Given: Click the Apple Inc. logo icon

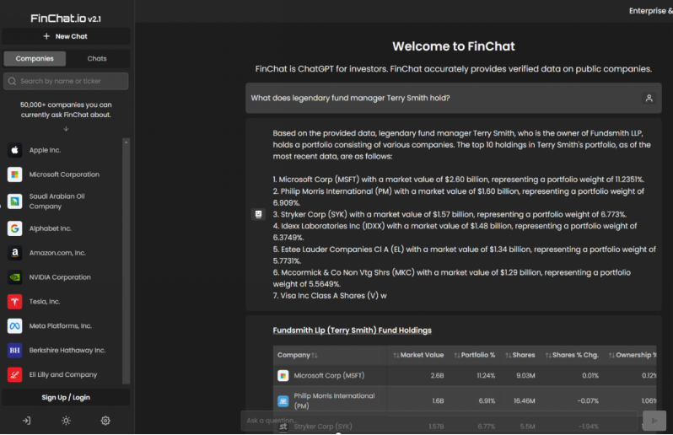Looking at the screenshot, I should [14, 150].
